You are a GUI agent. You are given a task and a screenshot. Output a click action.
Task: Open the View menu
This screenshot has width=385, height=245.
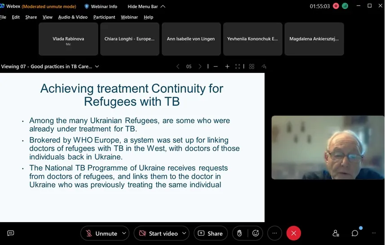coord(47,17)
